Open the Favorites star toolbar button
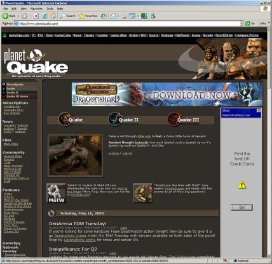This screenshot has width=272, height=264. click(x=88, y=16)
